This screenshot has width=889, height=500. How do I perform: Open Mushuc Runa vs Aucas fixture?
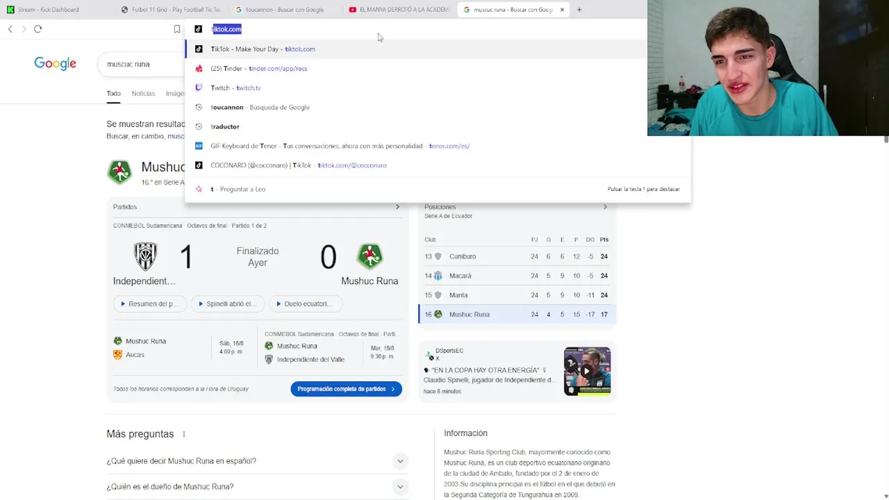pyautogui.click(x=179, y=347)
